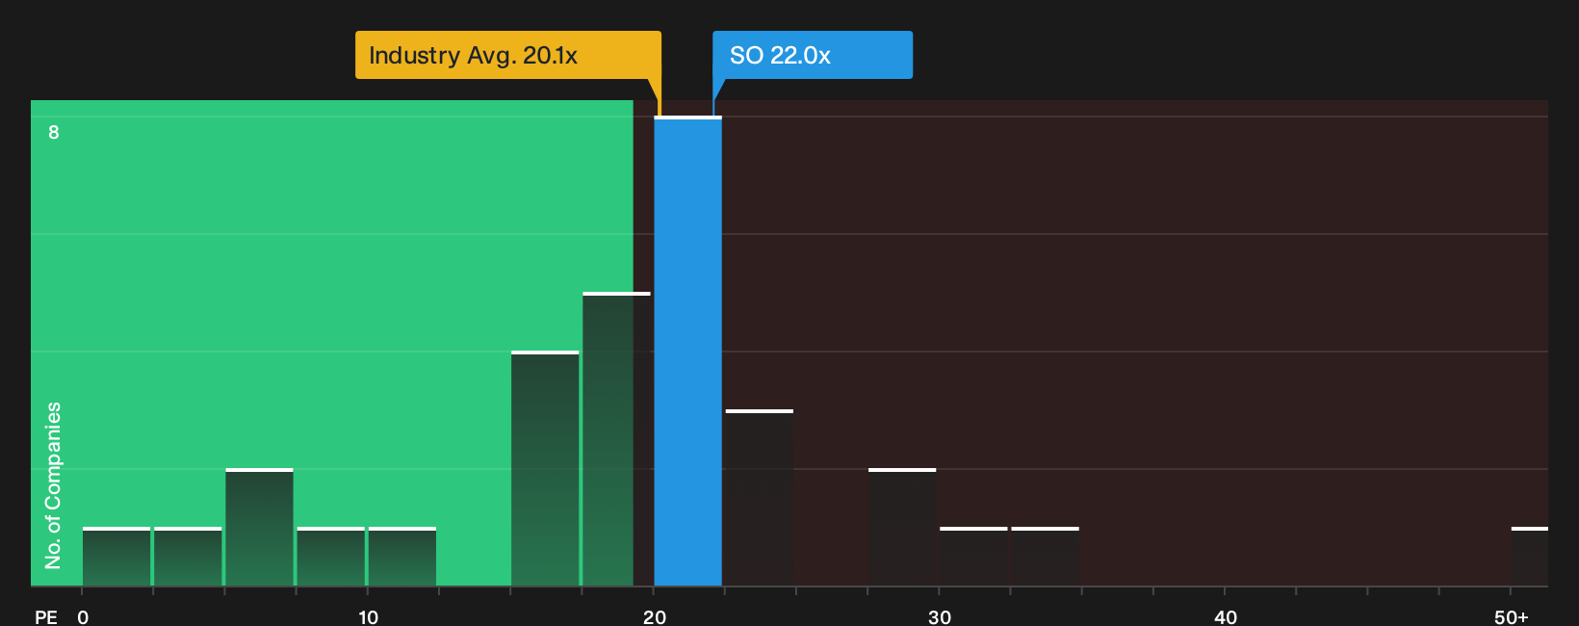The height and width of the screenshot is (626, 1579).
Task: Click the histogram bar for PE 10-12.5
Action: click(402, 557)
